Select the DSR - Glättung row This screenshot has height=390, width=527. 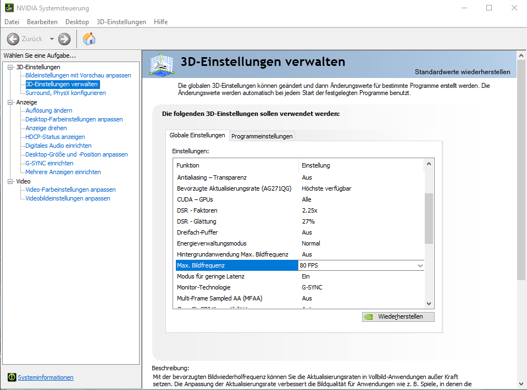[300, 221]
